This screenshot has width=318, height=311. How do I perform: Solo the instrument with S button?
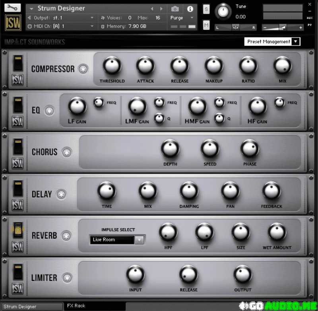pos(206,10)
